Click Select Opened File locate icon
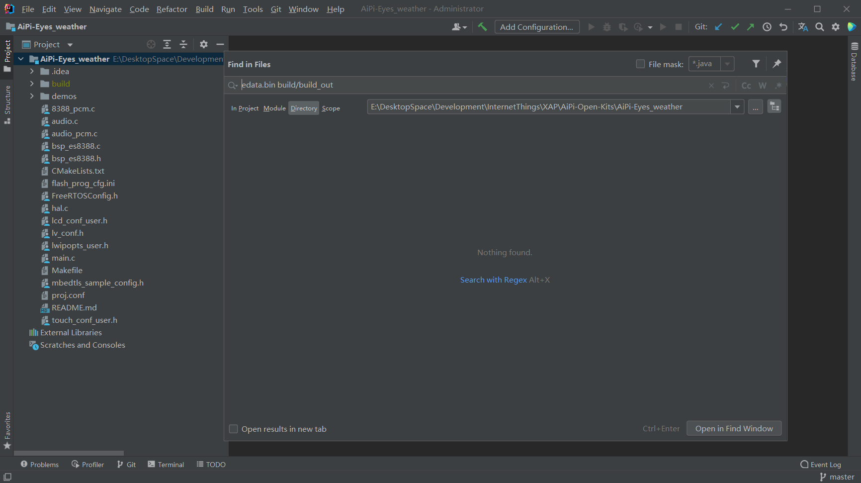 pyautogui.click(x=151, y=44)
